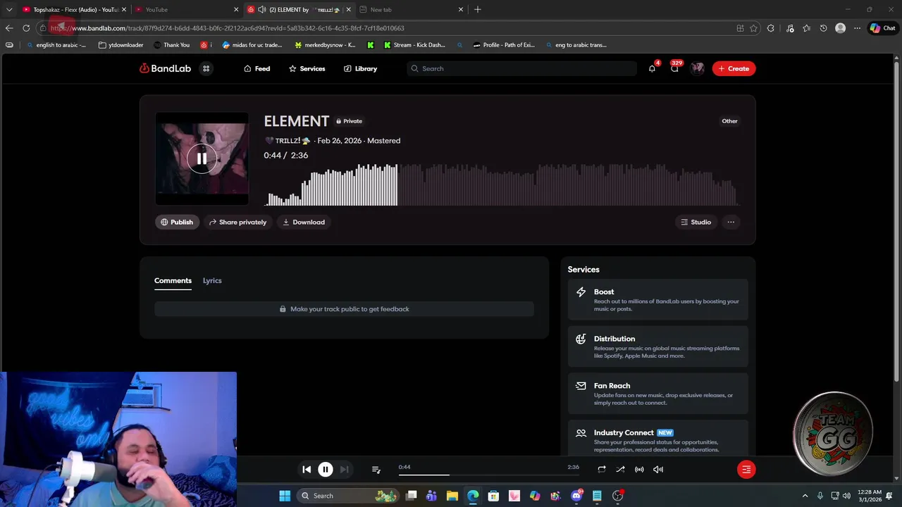Switch to the New tab browser tab
This screenshot has height=507, width=902.
coord(411,9)
